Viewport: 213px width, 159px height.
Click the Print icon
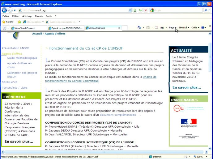pyautogui.click(x=162, y=28)
